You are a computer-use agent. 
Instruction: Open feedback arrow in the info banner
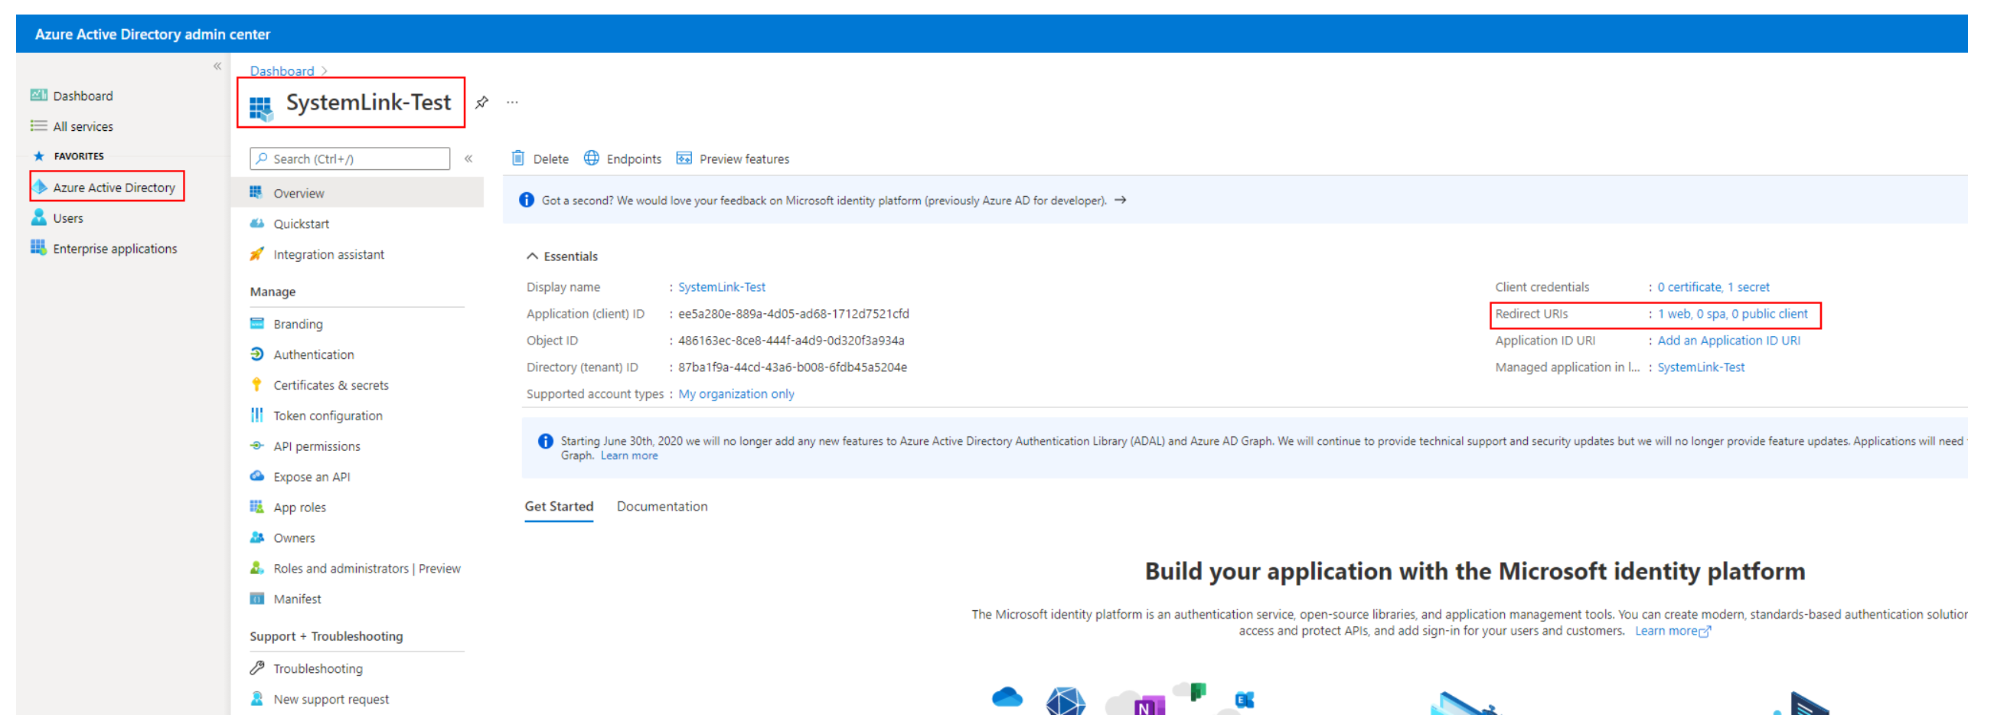(x=1120, y=201)
